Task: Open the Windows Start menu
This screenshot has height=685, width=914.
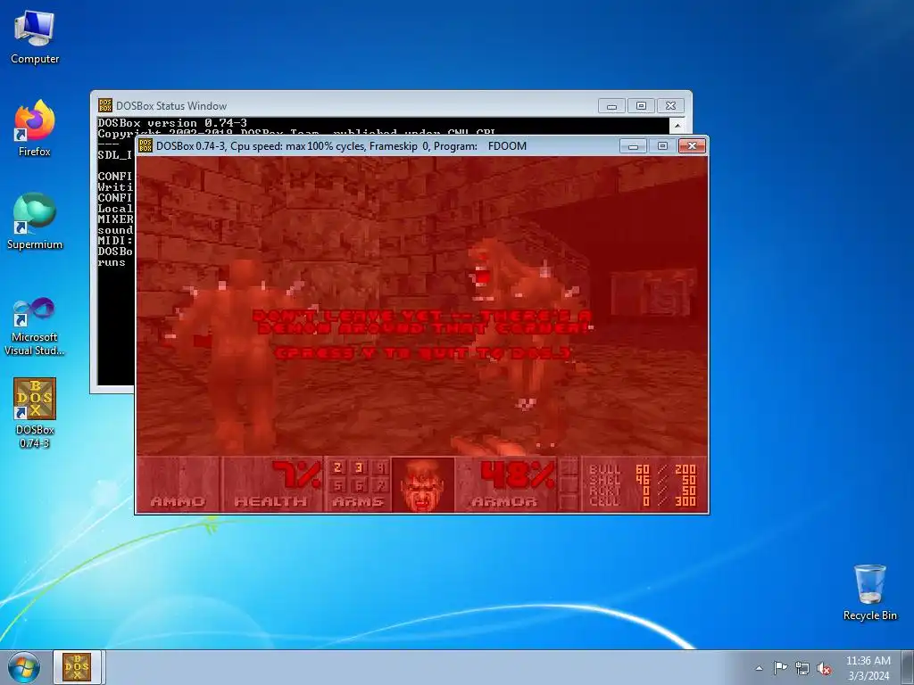Action: click(24, 667)
